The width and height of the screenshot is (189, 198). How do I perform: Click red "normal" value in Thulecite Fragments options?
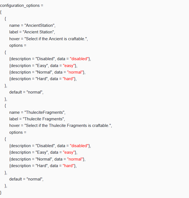(x=75, y=159)
